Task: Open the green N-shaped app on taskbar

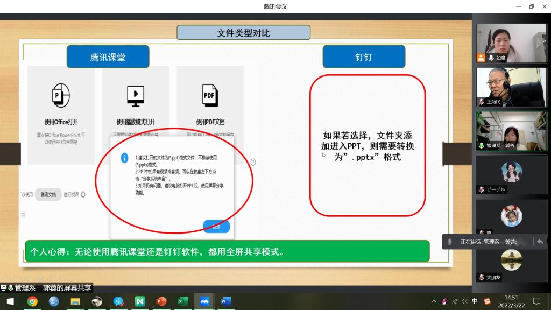Action: click(140, 301)
